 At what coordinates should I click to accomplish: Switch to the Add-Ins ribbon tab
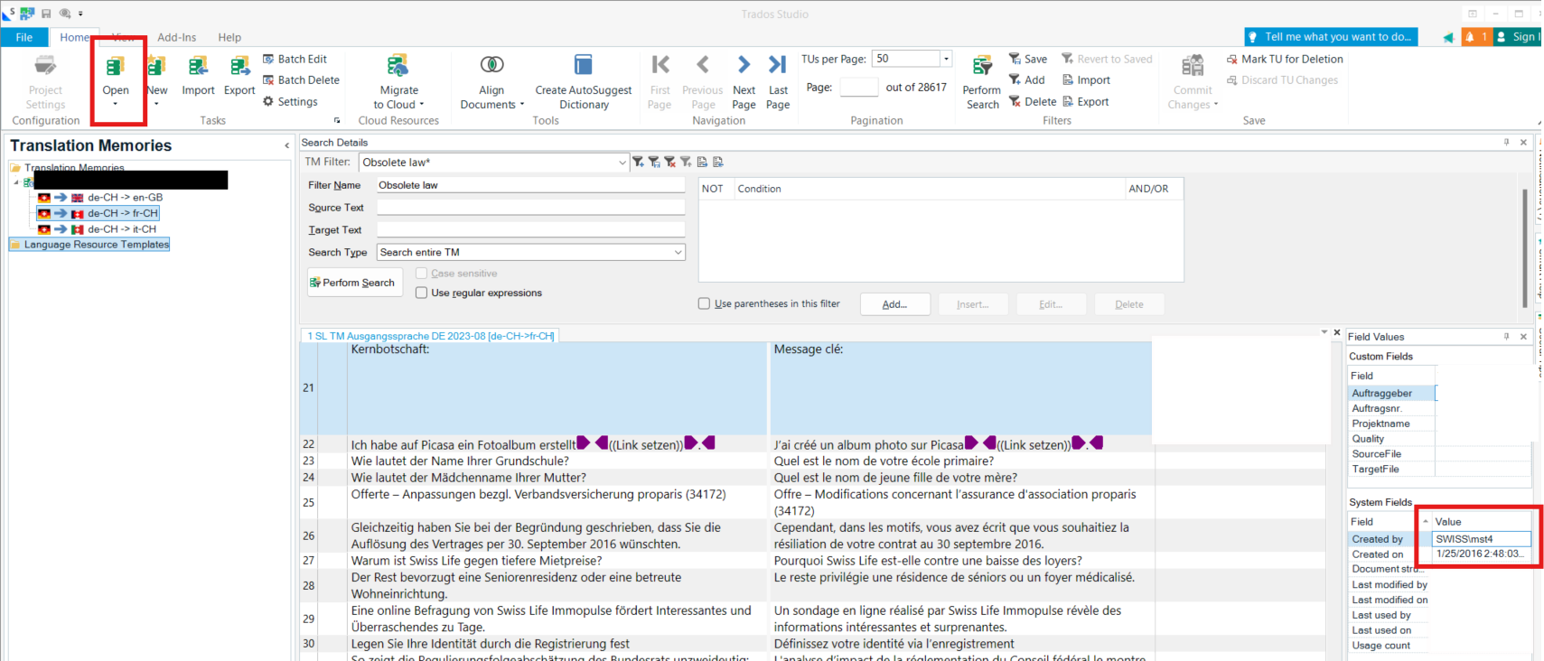click(176, 37)
